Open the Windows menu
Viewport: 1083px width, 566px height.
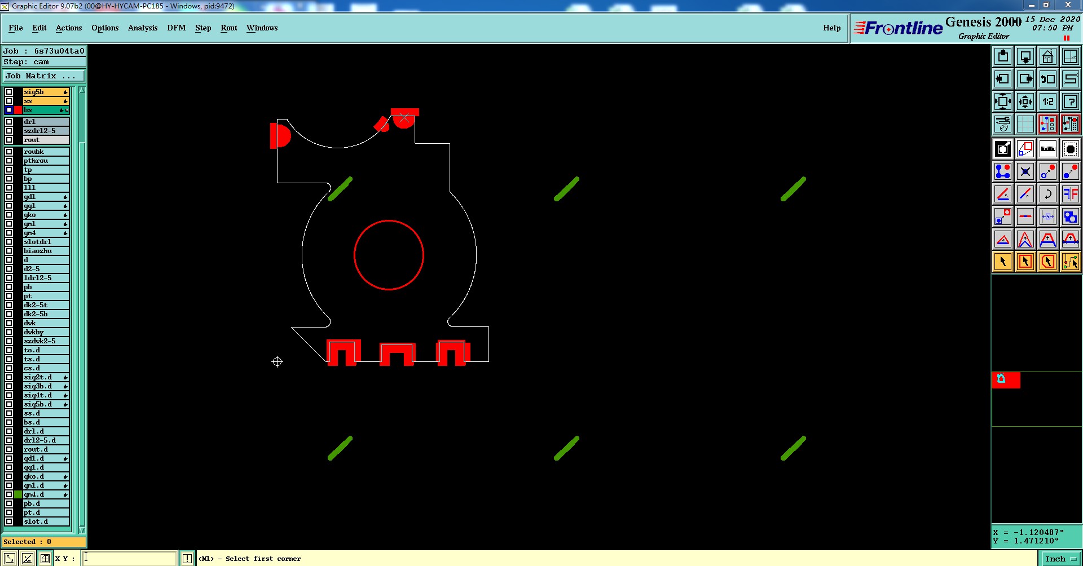coord(262,28)
